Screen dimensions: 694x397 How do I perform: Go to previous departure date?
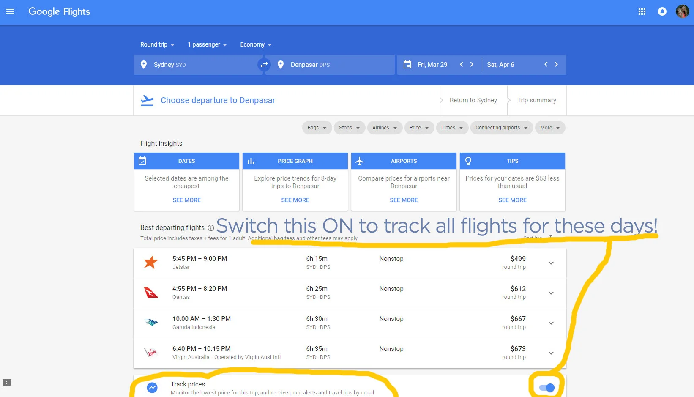[x=462, y=64]
